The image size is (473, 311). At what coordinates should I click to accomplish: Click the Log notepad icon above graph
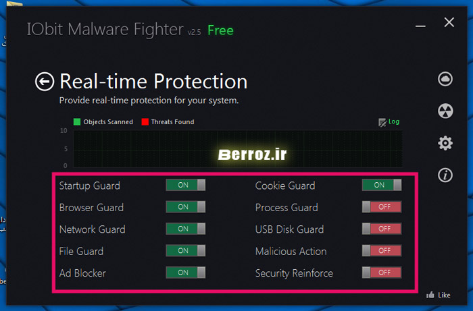[x=382, y=122]
